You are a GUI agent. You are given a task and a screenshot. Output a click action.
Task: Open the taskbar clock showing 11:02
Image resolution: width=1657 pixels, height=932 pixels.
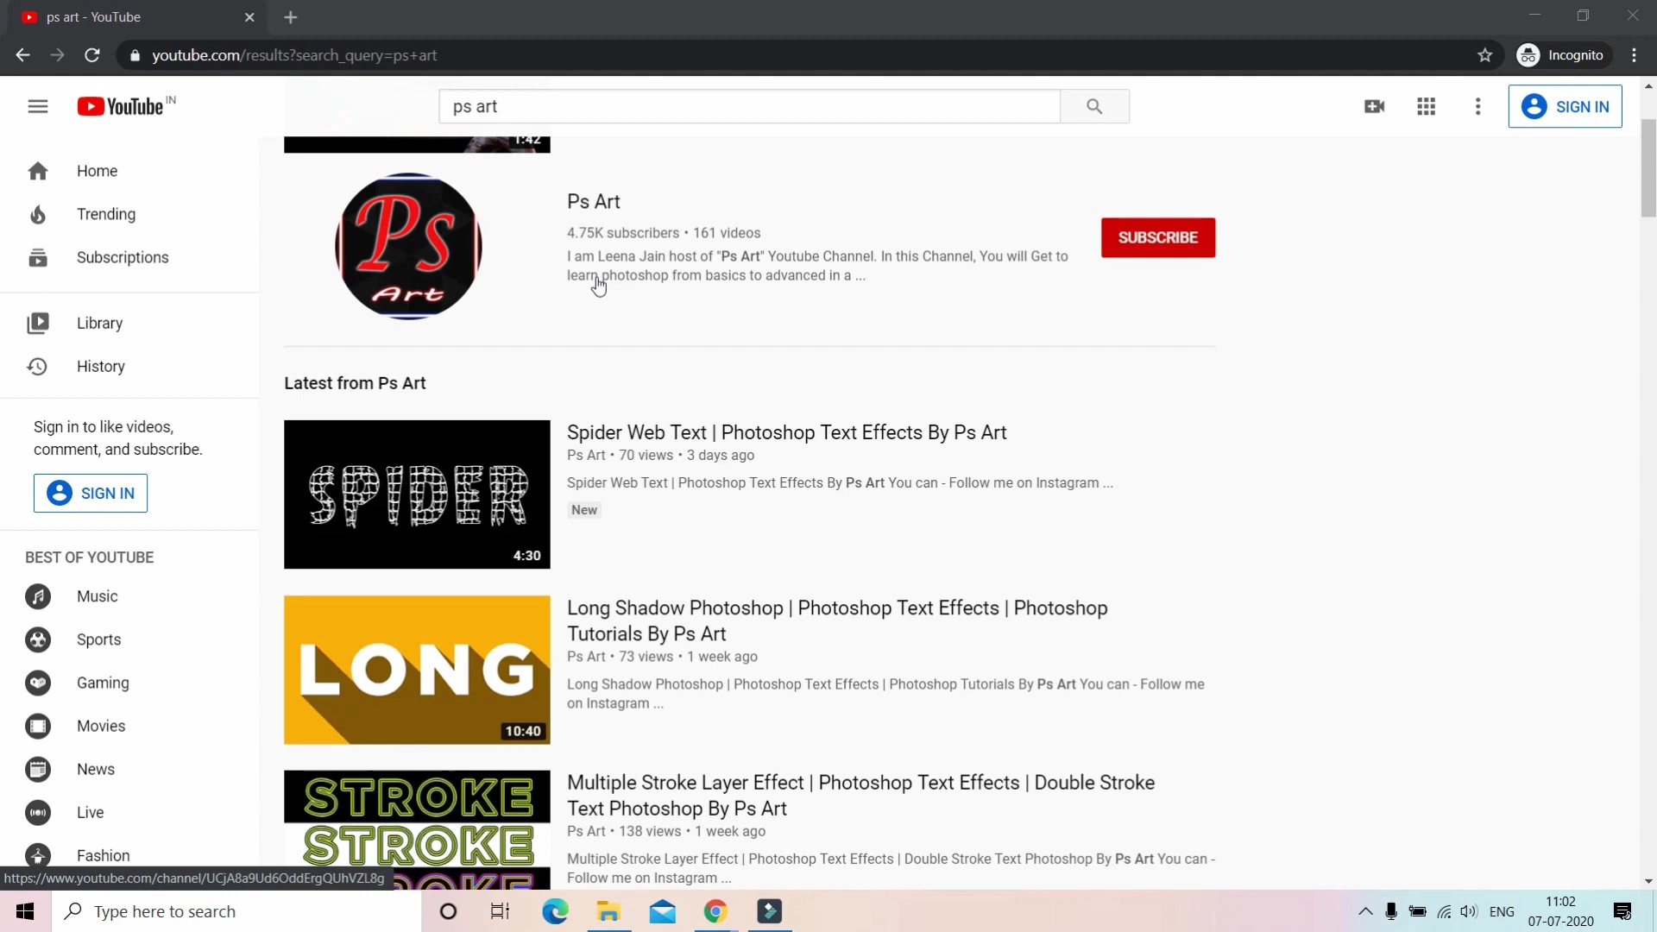[1560, 911]
